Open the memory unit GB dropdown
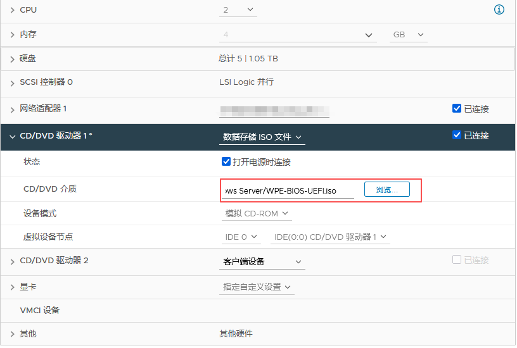The height and width of the screenshot is (348, 517). tap(407, 35)
